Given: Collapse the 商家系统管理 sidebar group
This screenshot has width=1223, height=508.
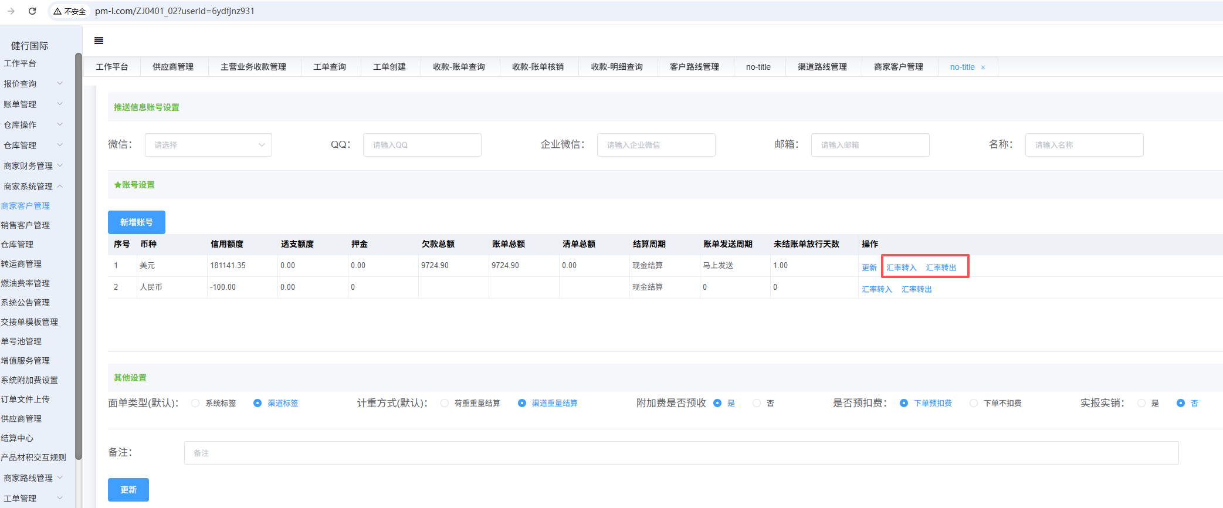Looking at the screenshot, I should click(32, 187).
